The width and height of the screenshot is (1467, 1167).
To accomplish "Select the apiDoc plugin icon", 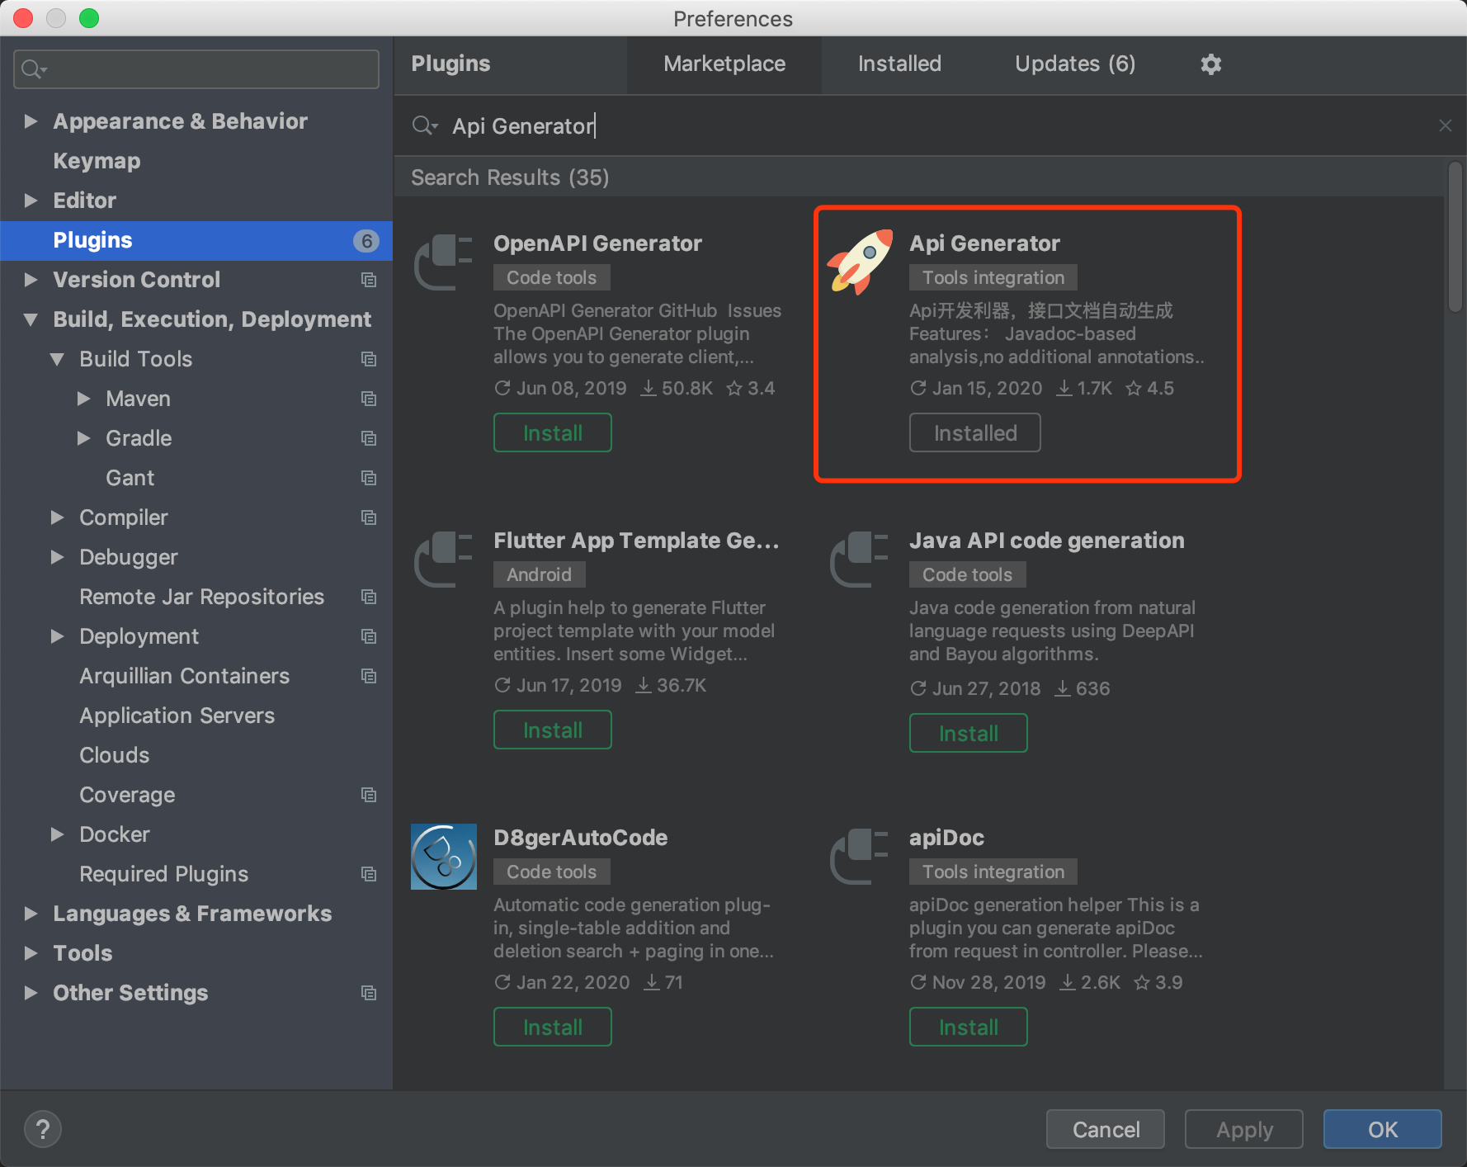I will point(860,856).
